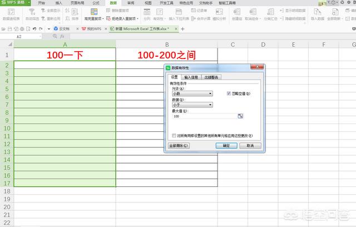Click the 全部清除 button
This screenshot has height=227, width=356.
tap(179, 146)
